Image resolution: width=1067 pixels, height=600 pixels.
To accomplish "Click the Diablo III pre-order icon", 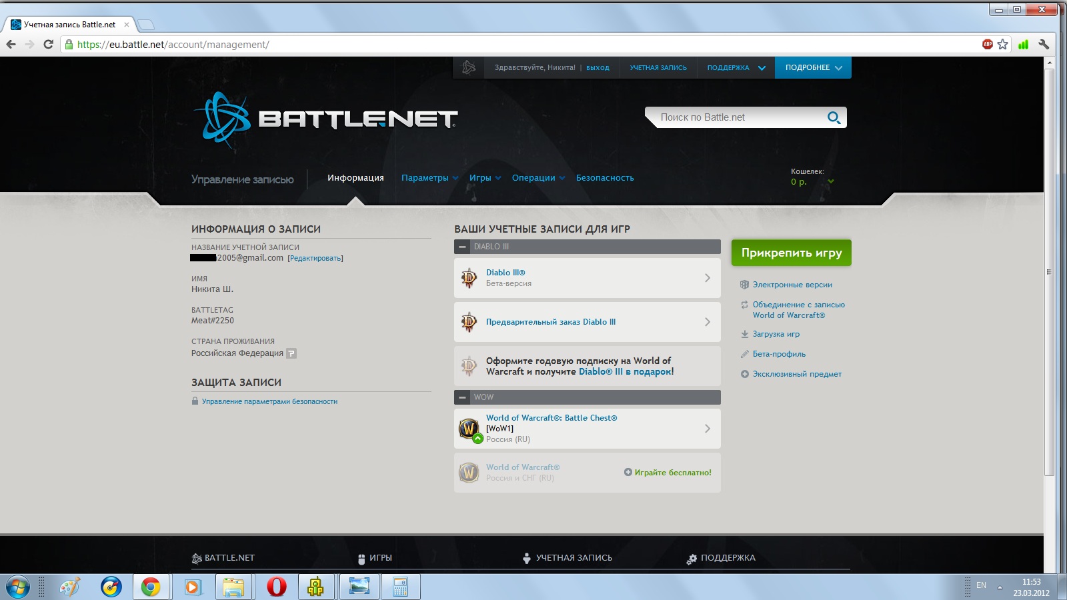I will click(x=469, y=322).
